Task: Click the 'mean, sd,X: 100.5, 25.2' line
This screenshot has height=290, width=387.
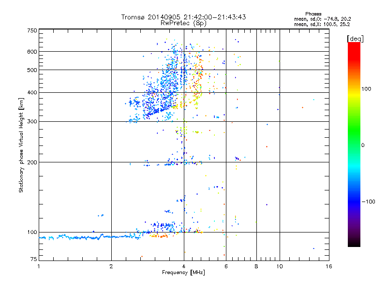Action: 322,24
